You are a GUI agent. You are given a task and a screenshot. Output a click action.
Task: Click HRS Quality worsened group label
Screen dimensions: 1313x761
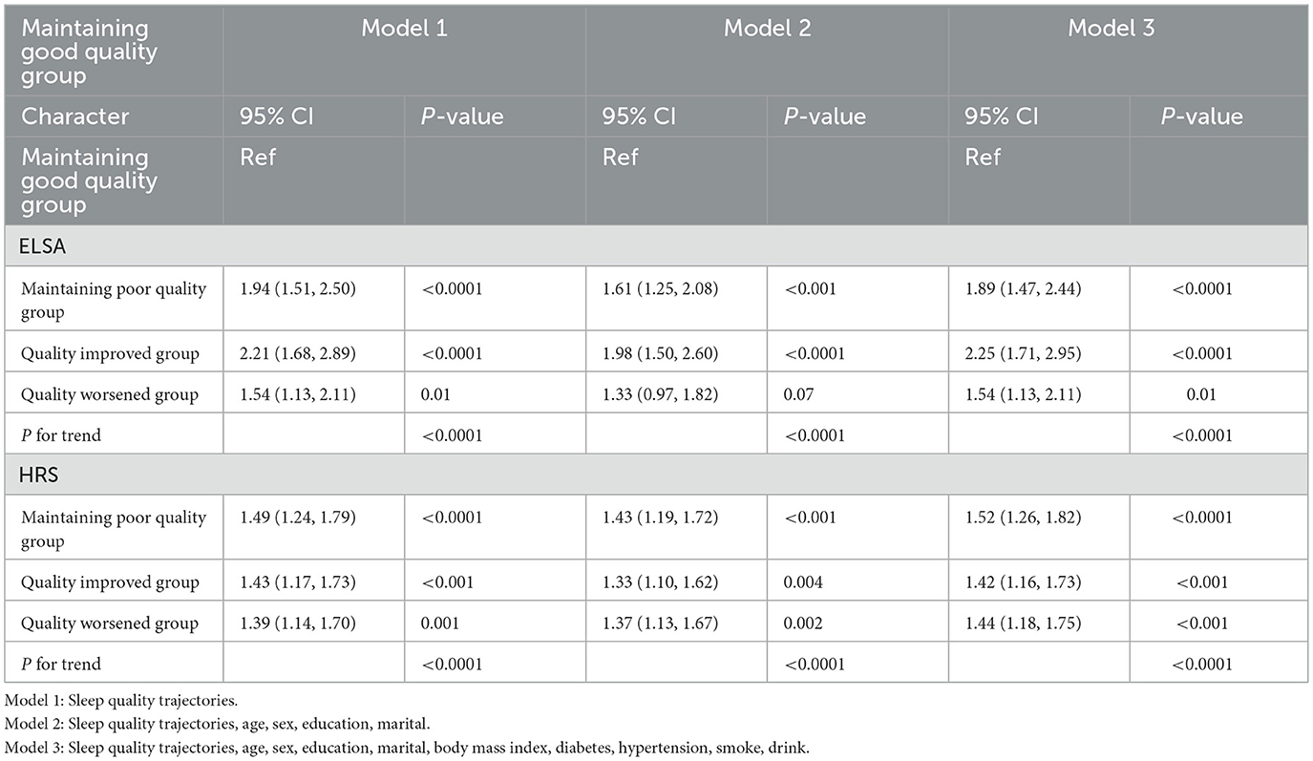(110, 624)
